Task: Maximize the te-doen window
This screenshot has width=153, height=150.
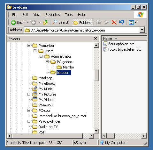Action: (x=138, y=7)
